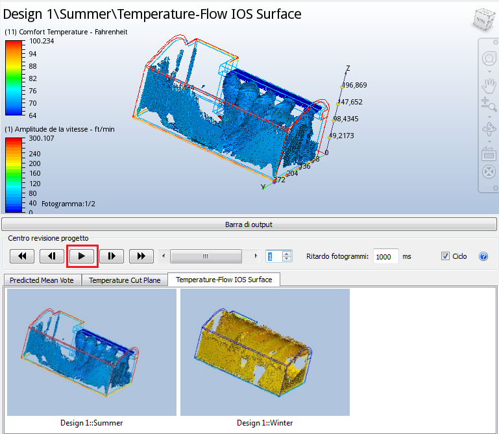The image size is (499, 434).
Task: Select the steering wheel navigation tool
Action: 489,58
